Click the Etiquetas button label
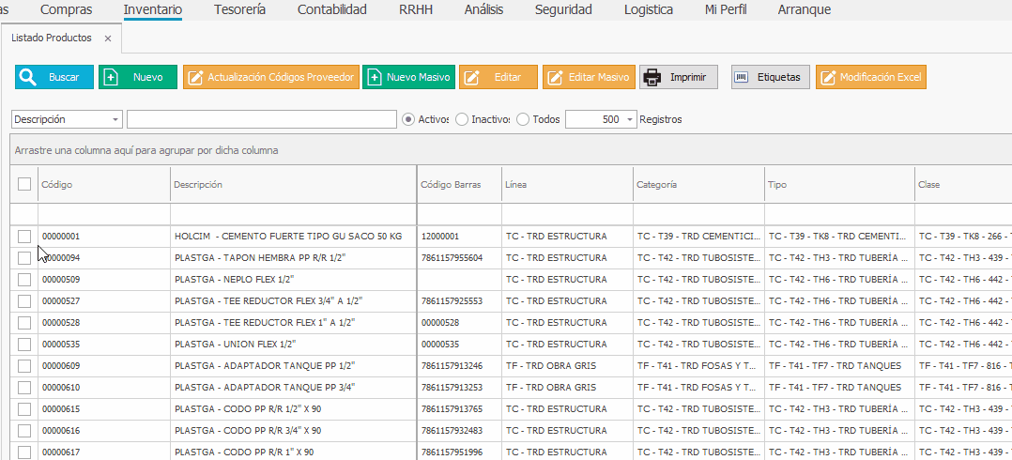 [779, 77]
